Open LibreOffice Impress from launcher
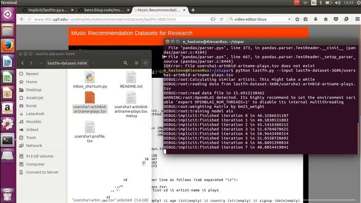 coord(7,92)
